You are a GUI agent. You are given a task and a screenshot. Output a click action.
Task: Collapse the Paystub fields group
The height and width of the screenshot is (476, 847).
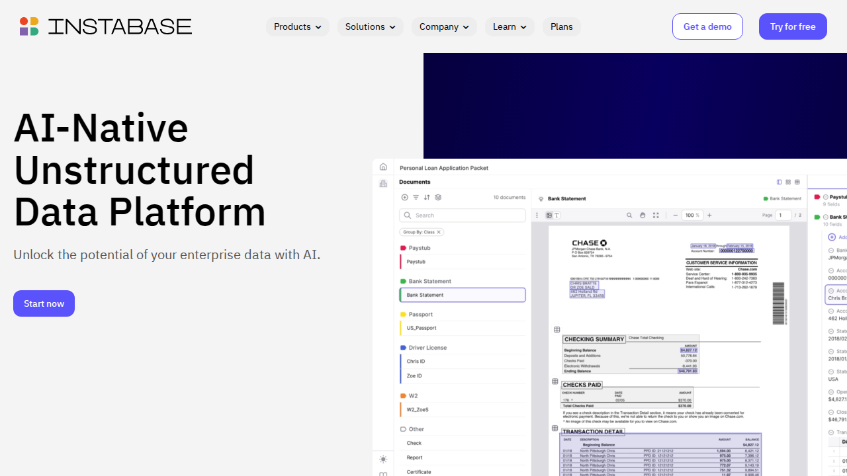[826, 197]
